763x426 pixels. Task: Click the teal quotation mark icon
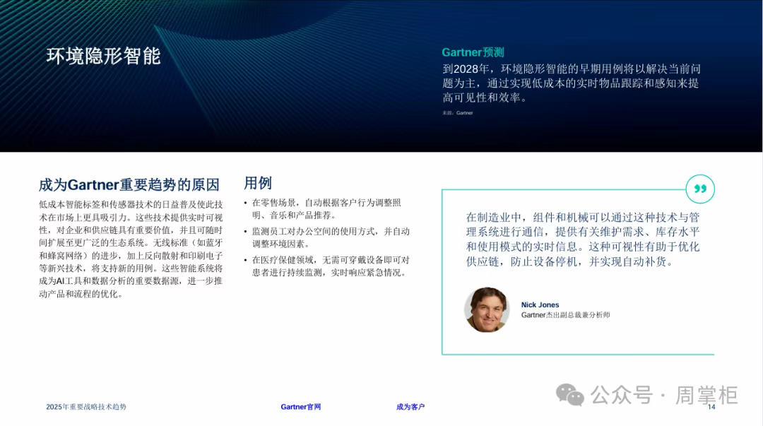[700, 189]
